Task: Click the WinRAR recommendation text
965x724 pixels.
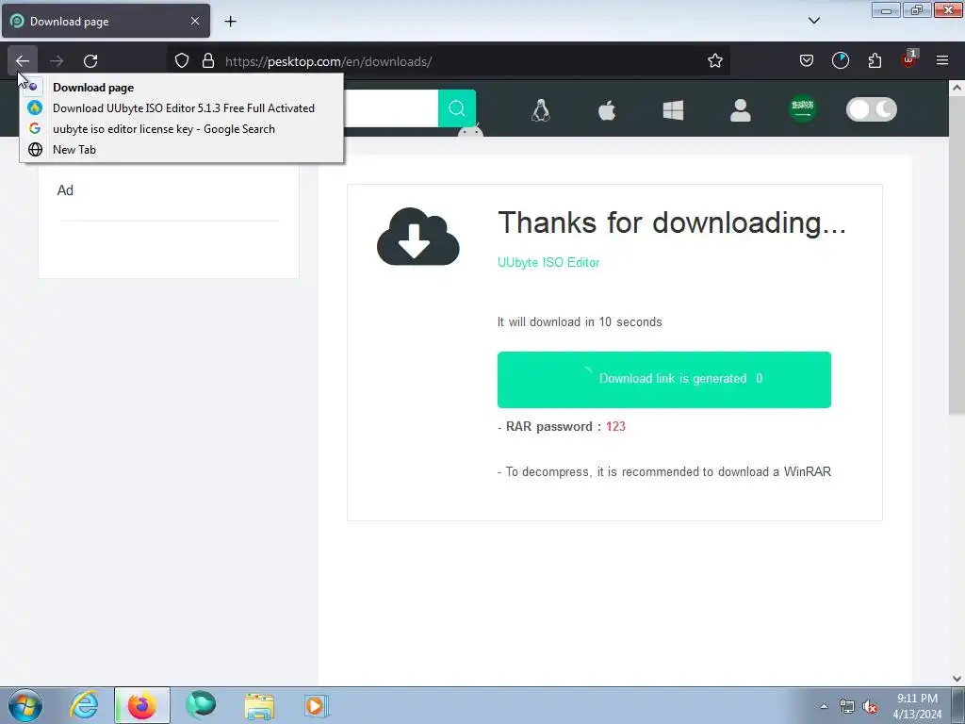Action: (x=664, y=471)
